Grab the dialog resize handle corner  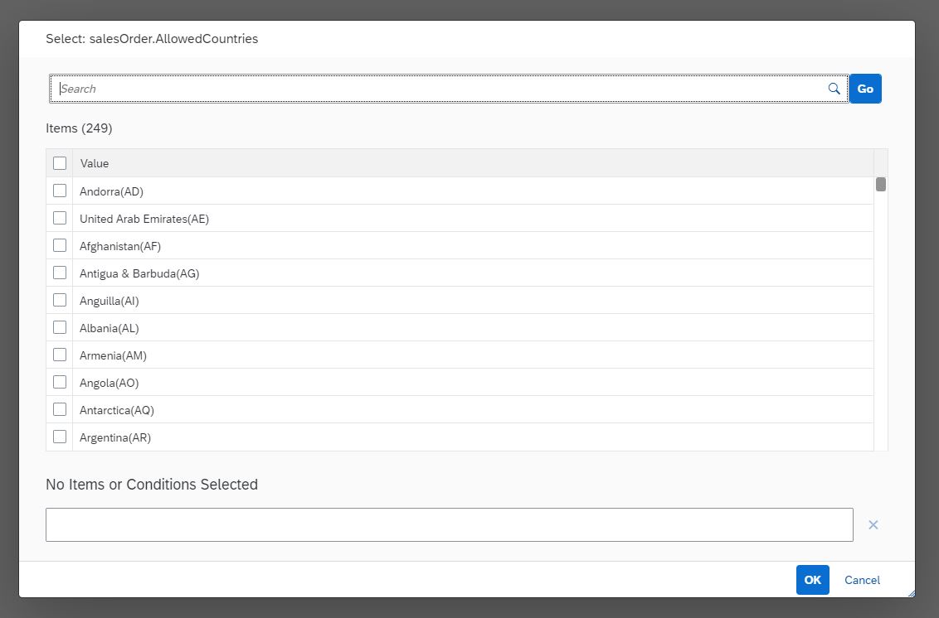click(x=911, y=593)
